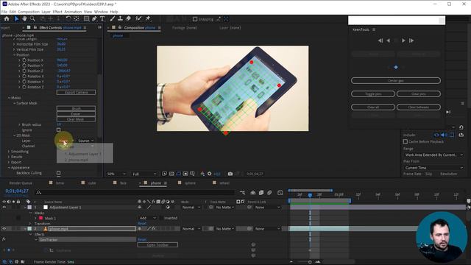Screen dimensions: 471x265
Task: Toggle frame blending icon in timeline
Action: [261, 193]
